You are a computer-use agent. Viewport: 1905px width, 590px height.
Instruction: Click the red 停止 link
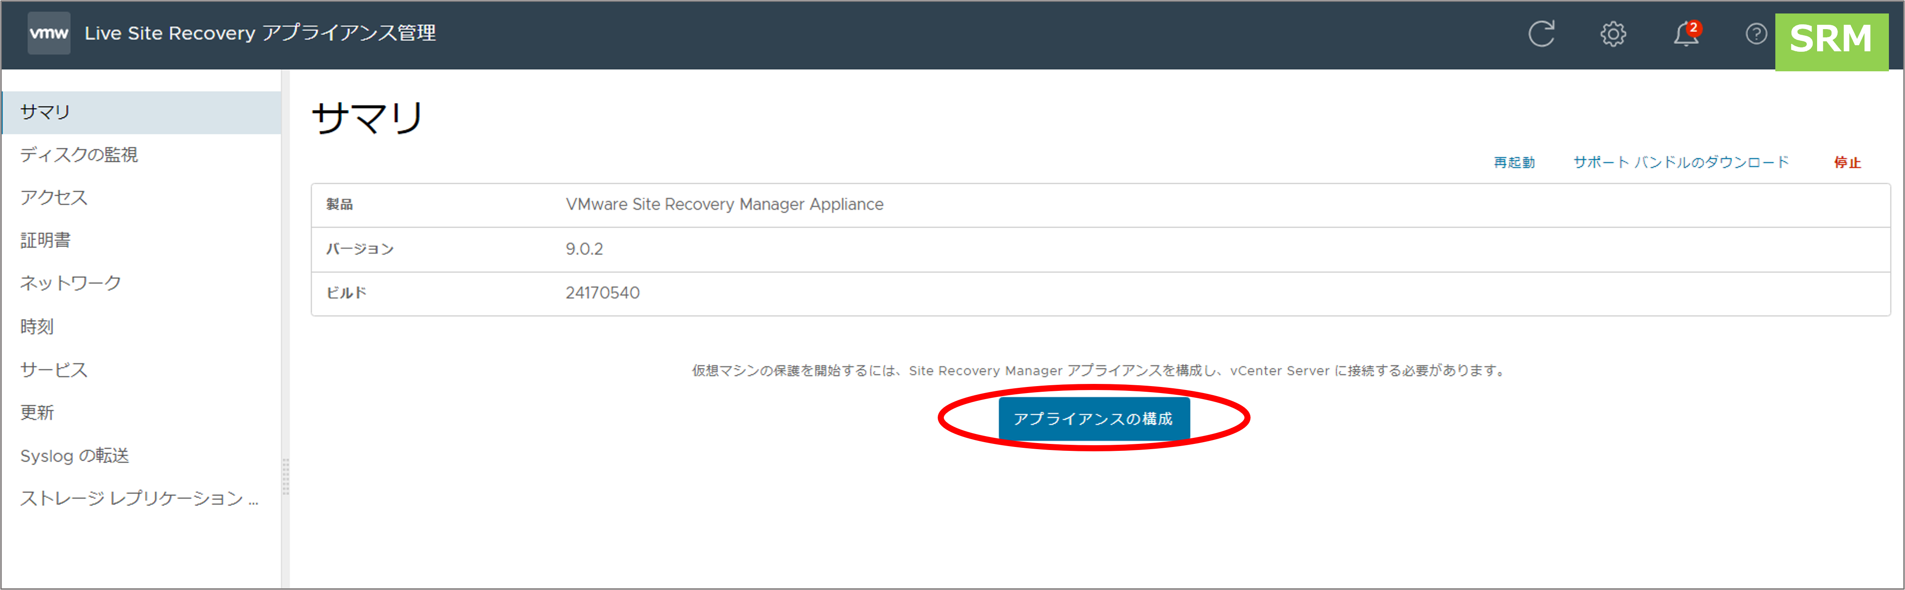tap(1847, 163)
